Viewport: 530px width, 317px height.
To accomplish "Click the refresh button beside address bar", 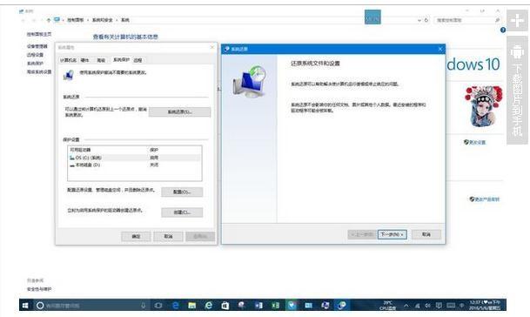I will point(426,20).
